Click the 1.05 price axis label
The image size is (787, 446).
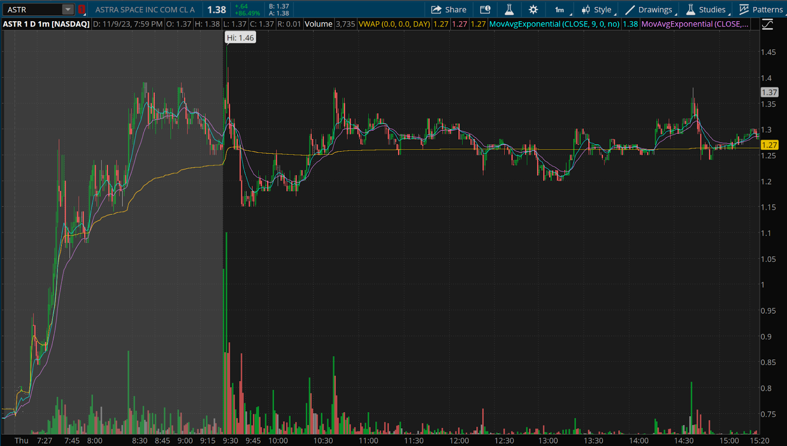pyautogui.click(x=768, y=260)
